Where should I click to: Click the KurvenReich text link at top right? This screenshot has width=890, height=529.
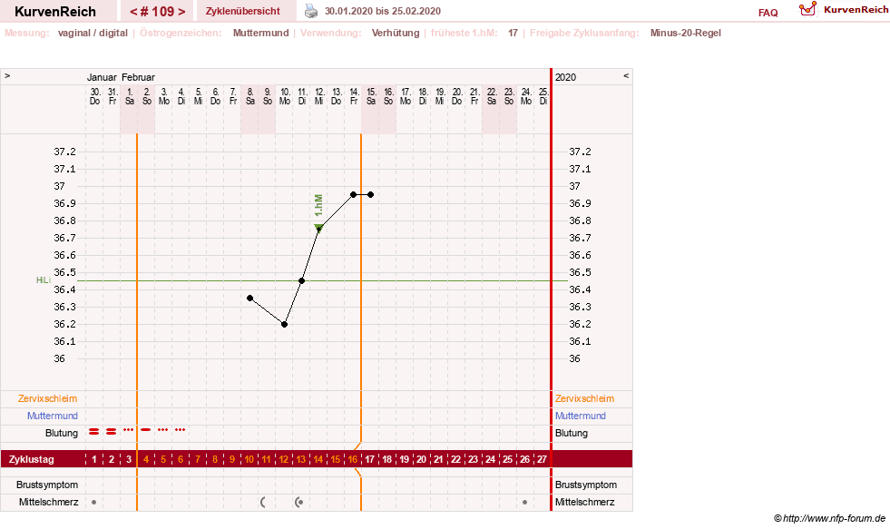[x=856, y=10]
